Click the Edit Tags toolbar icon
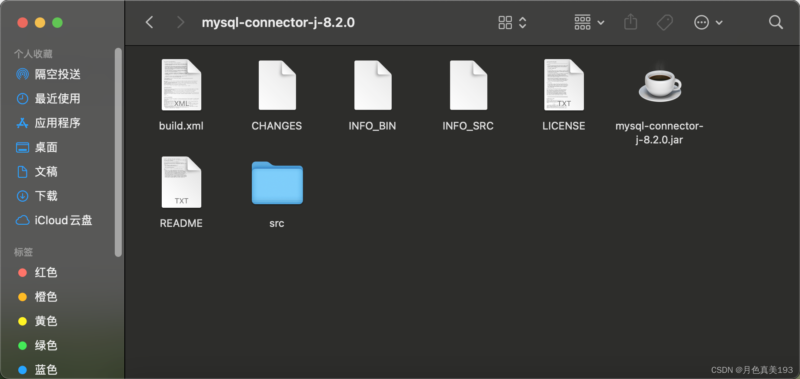 665,22
